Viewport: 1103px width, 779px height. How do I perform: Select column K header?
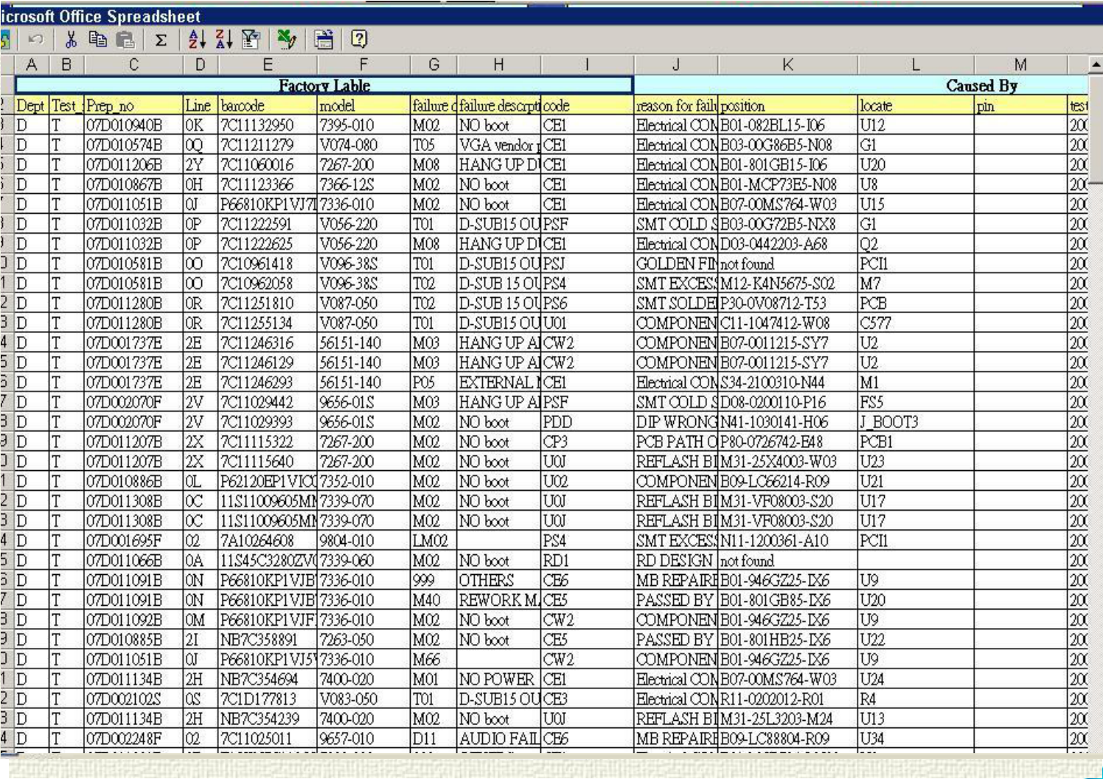pyautogui.click(x=787, y=65)
